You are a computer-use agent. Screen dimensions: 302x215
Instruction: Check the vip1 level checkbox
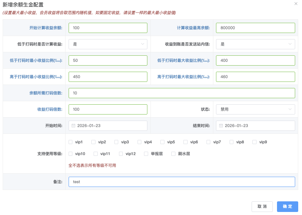tap(70, 142)
